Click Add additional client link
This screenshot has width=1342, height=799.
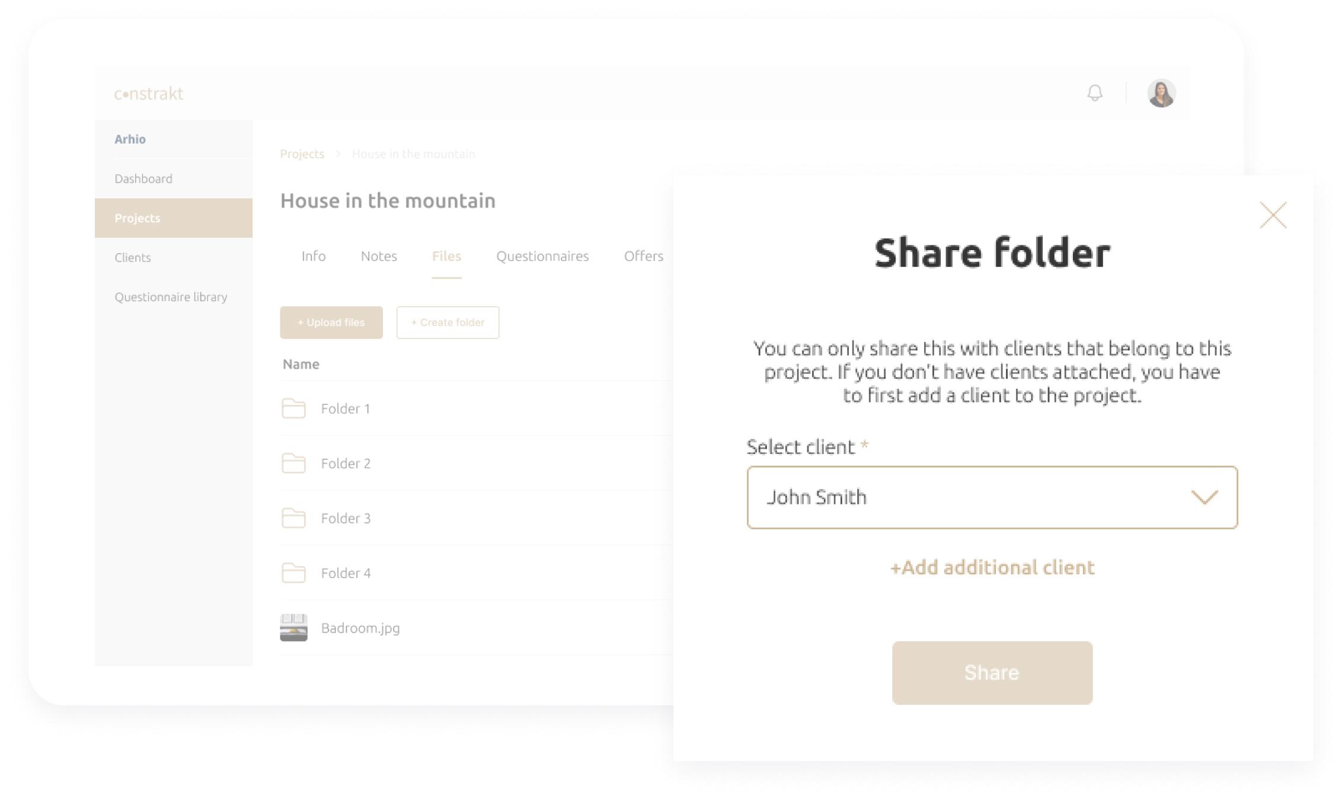point(992,568)
